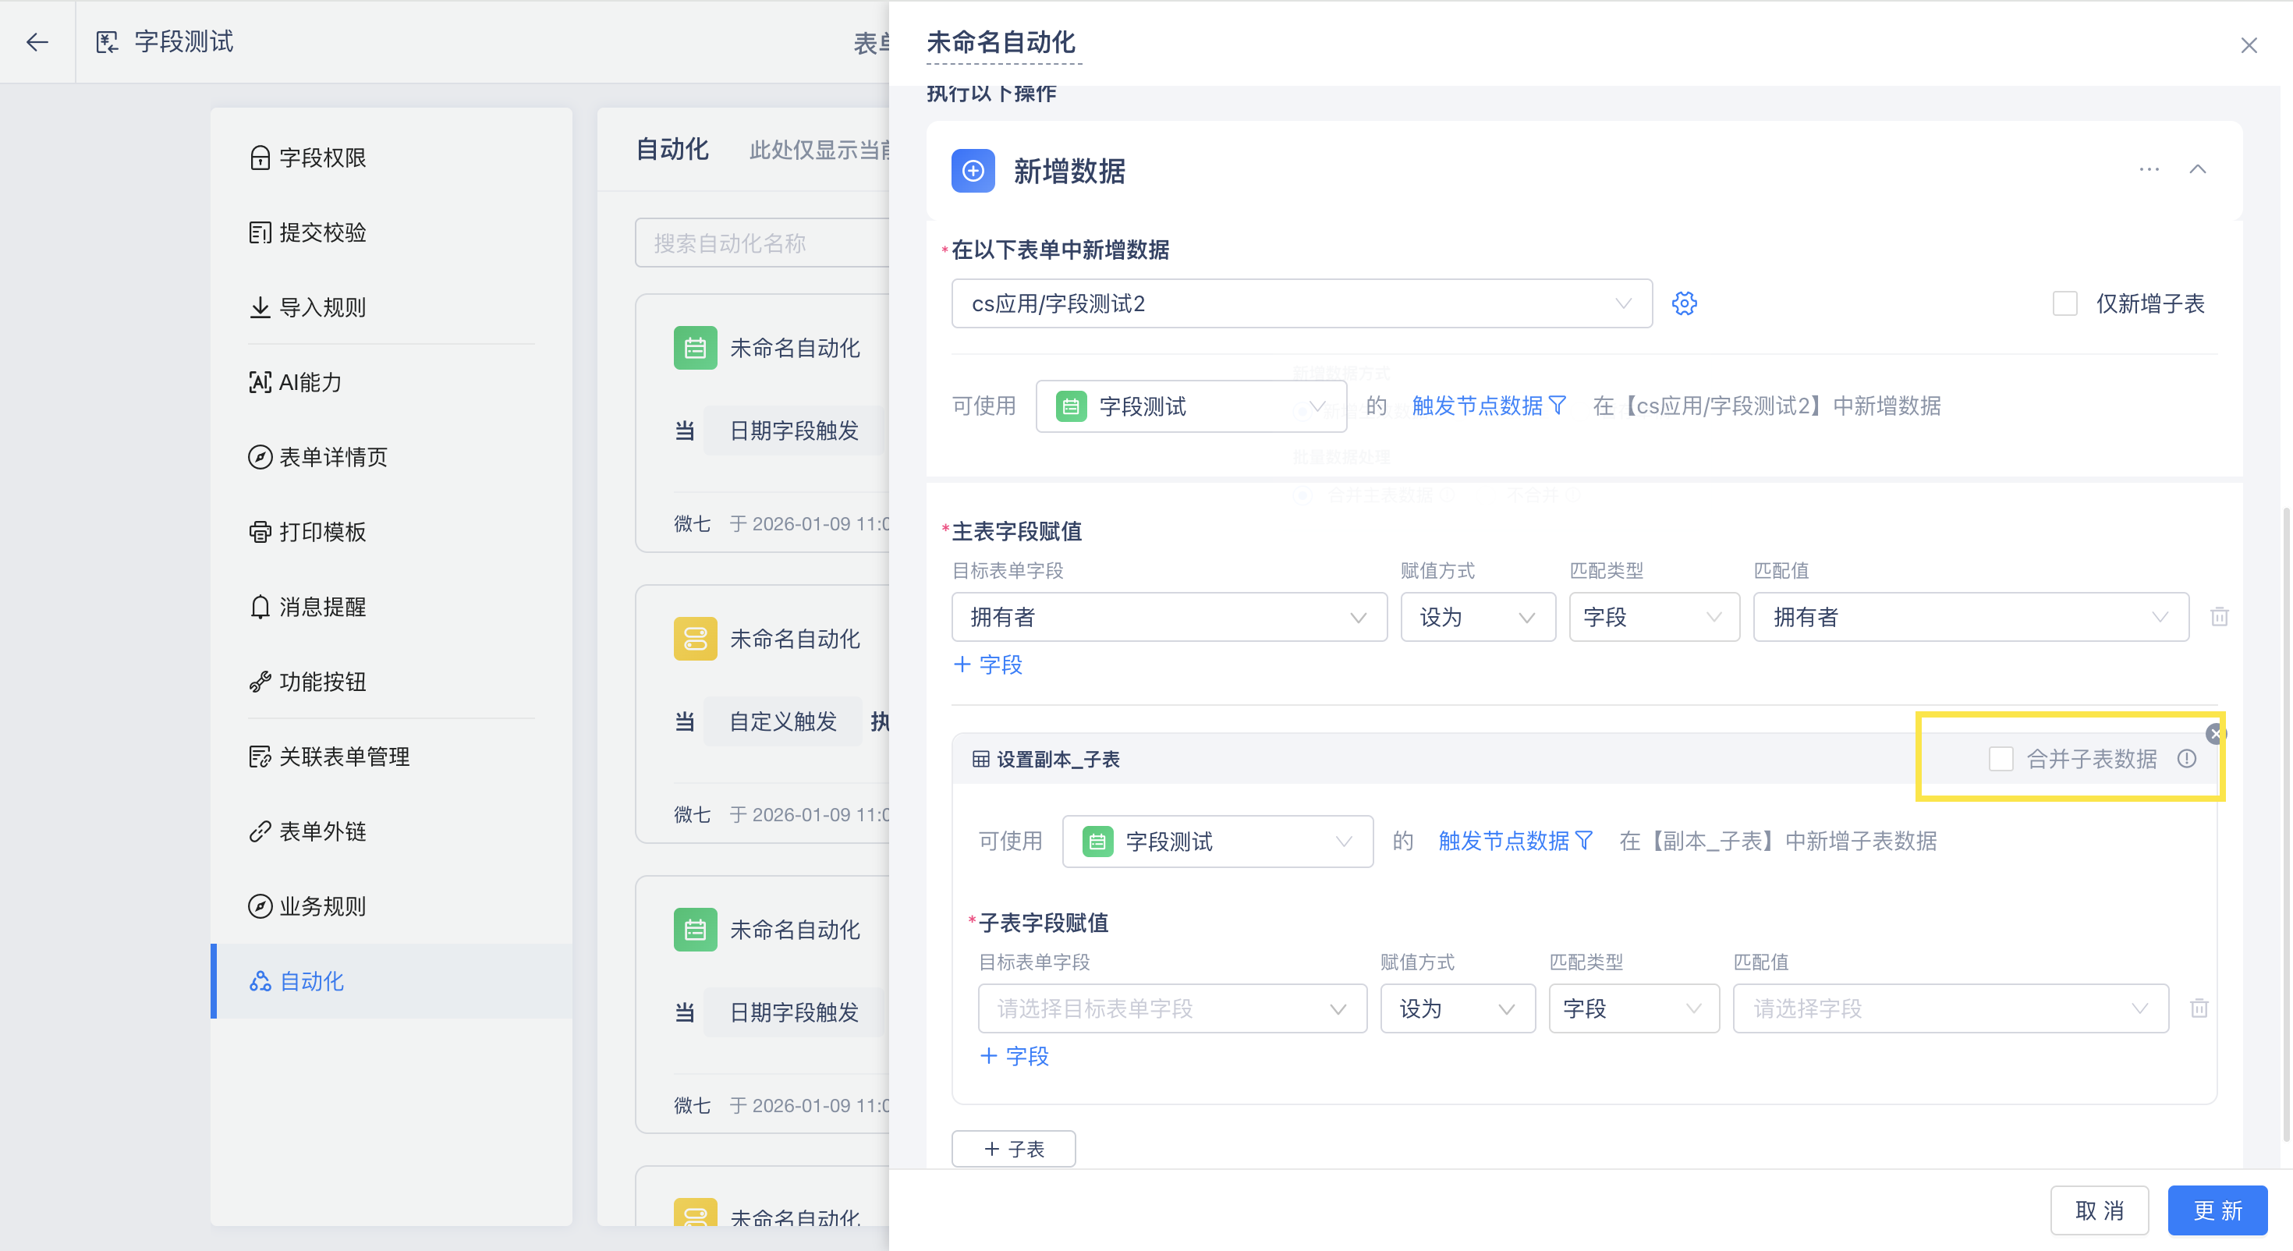The image size is (2293, 1251).
Task: Click the 字段测试 form icon in header
Action: (107, 42)
